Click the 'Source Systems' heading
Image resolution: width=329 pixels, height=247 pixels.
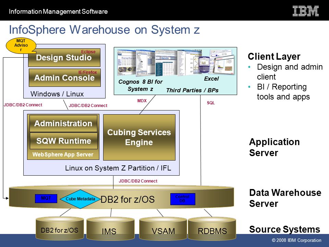click(284, 230)
